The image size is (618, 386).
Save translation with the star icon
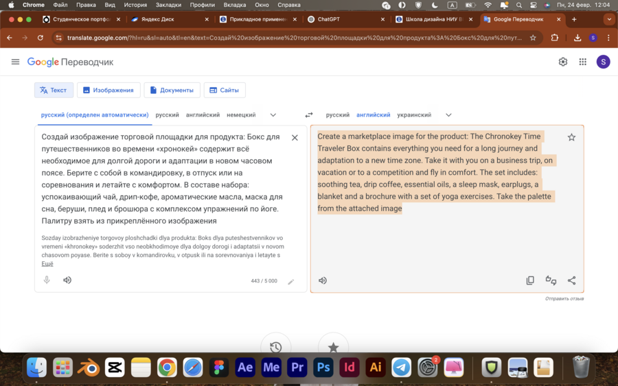click(571, 137)
